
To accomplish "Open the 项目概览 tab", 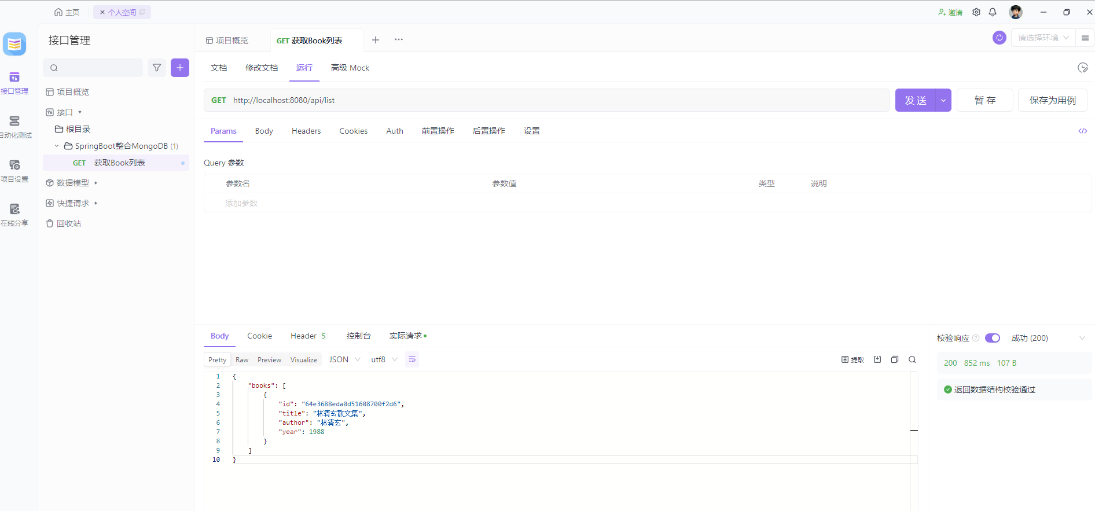I will tap(227, 41).
